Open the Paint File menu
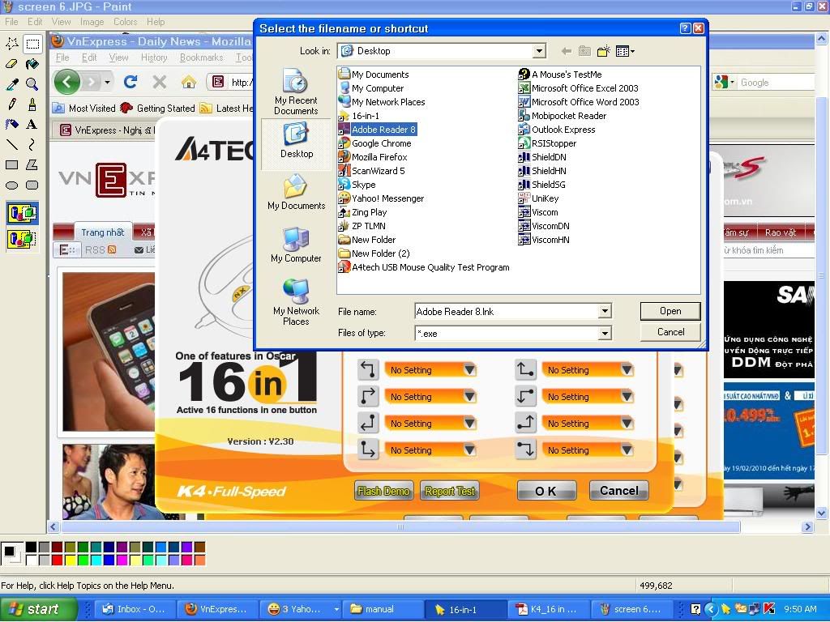 click(11, 22)
